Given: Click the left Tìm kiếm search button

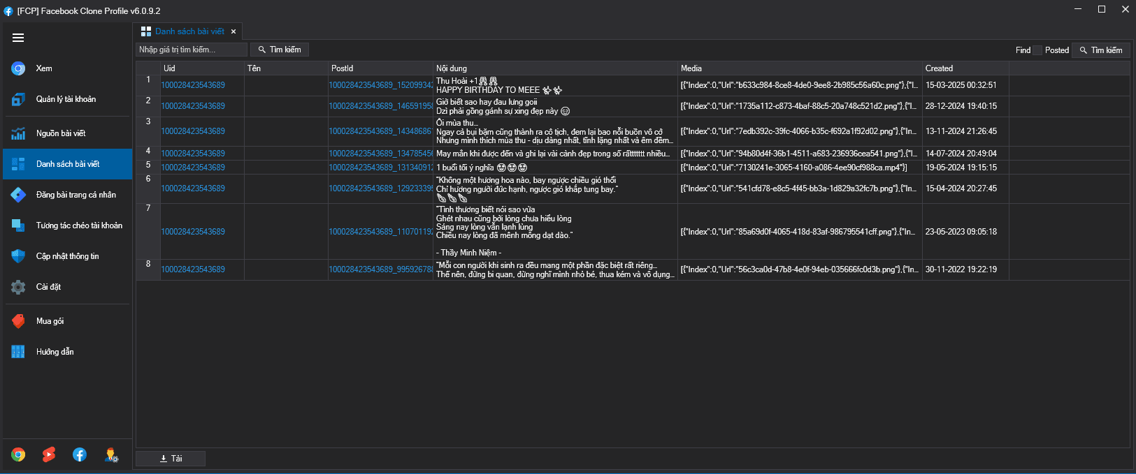Looking at the screenshot, I should click(x=280, y=50).
